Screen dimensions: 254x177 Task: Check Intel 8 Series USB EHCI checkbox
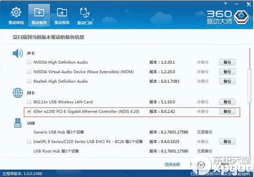tap(29, 142)
